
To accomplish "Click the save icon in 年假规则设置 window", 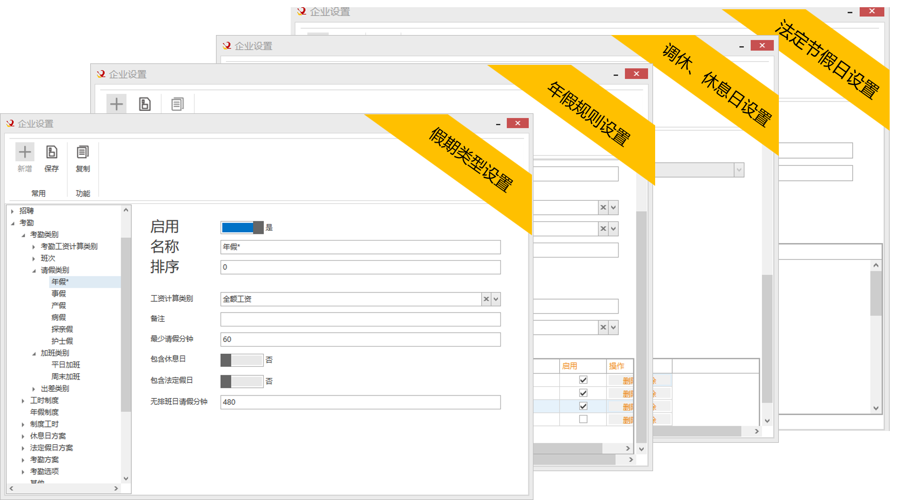I will click(145, 104).
